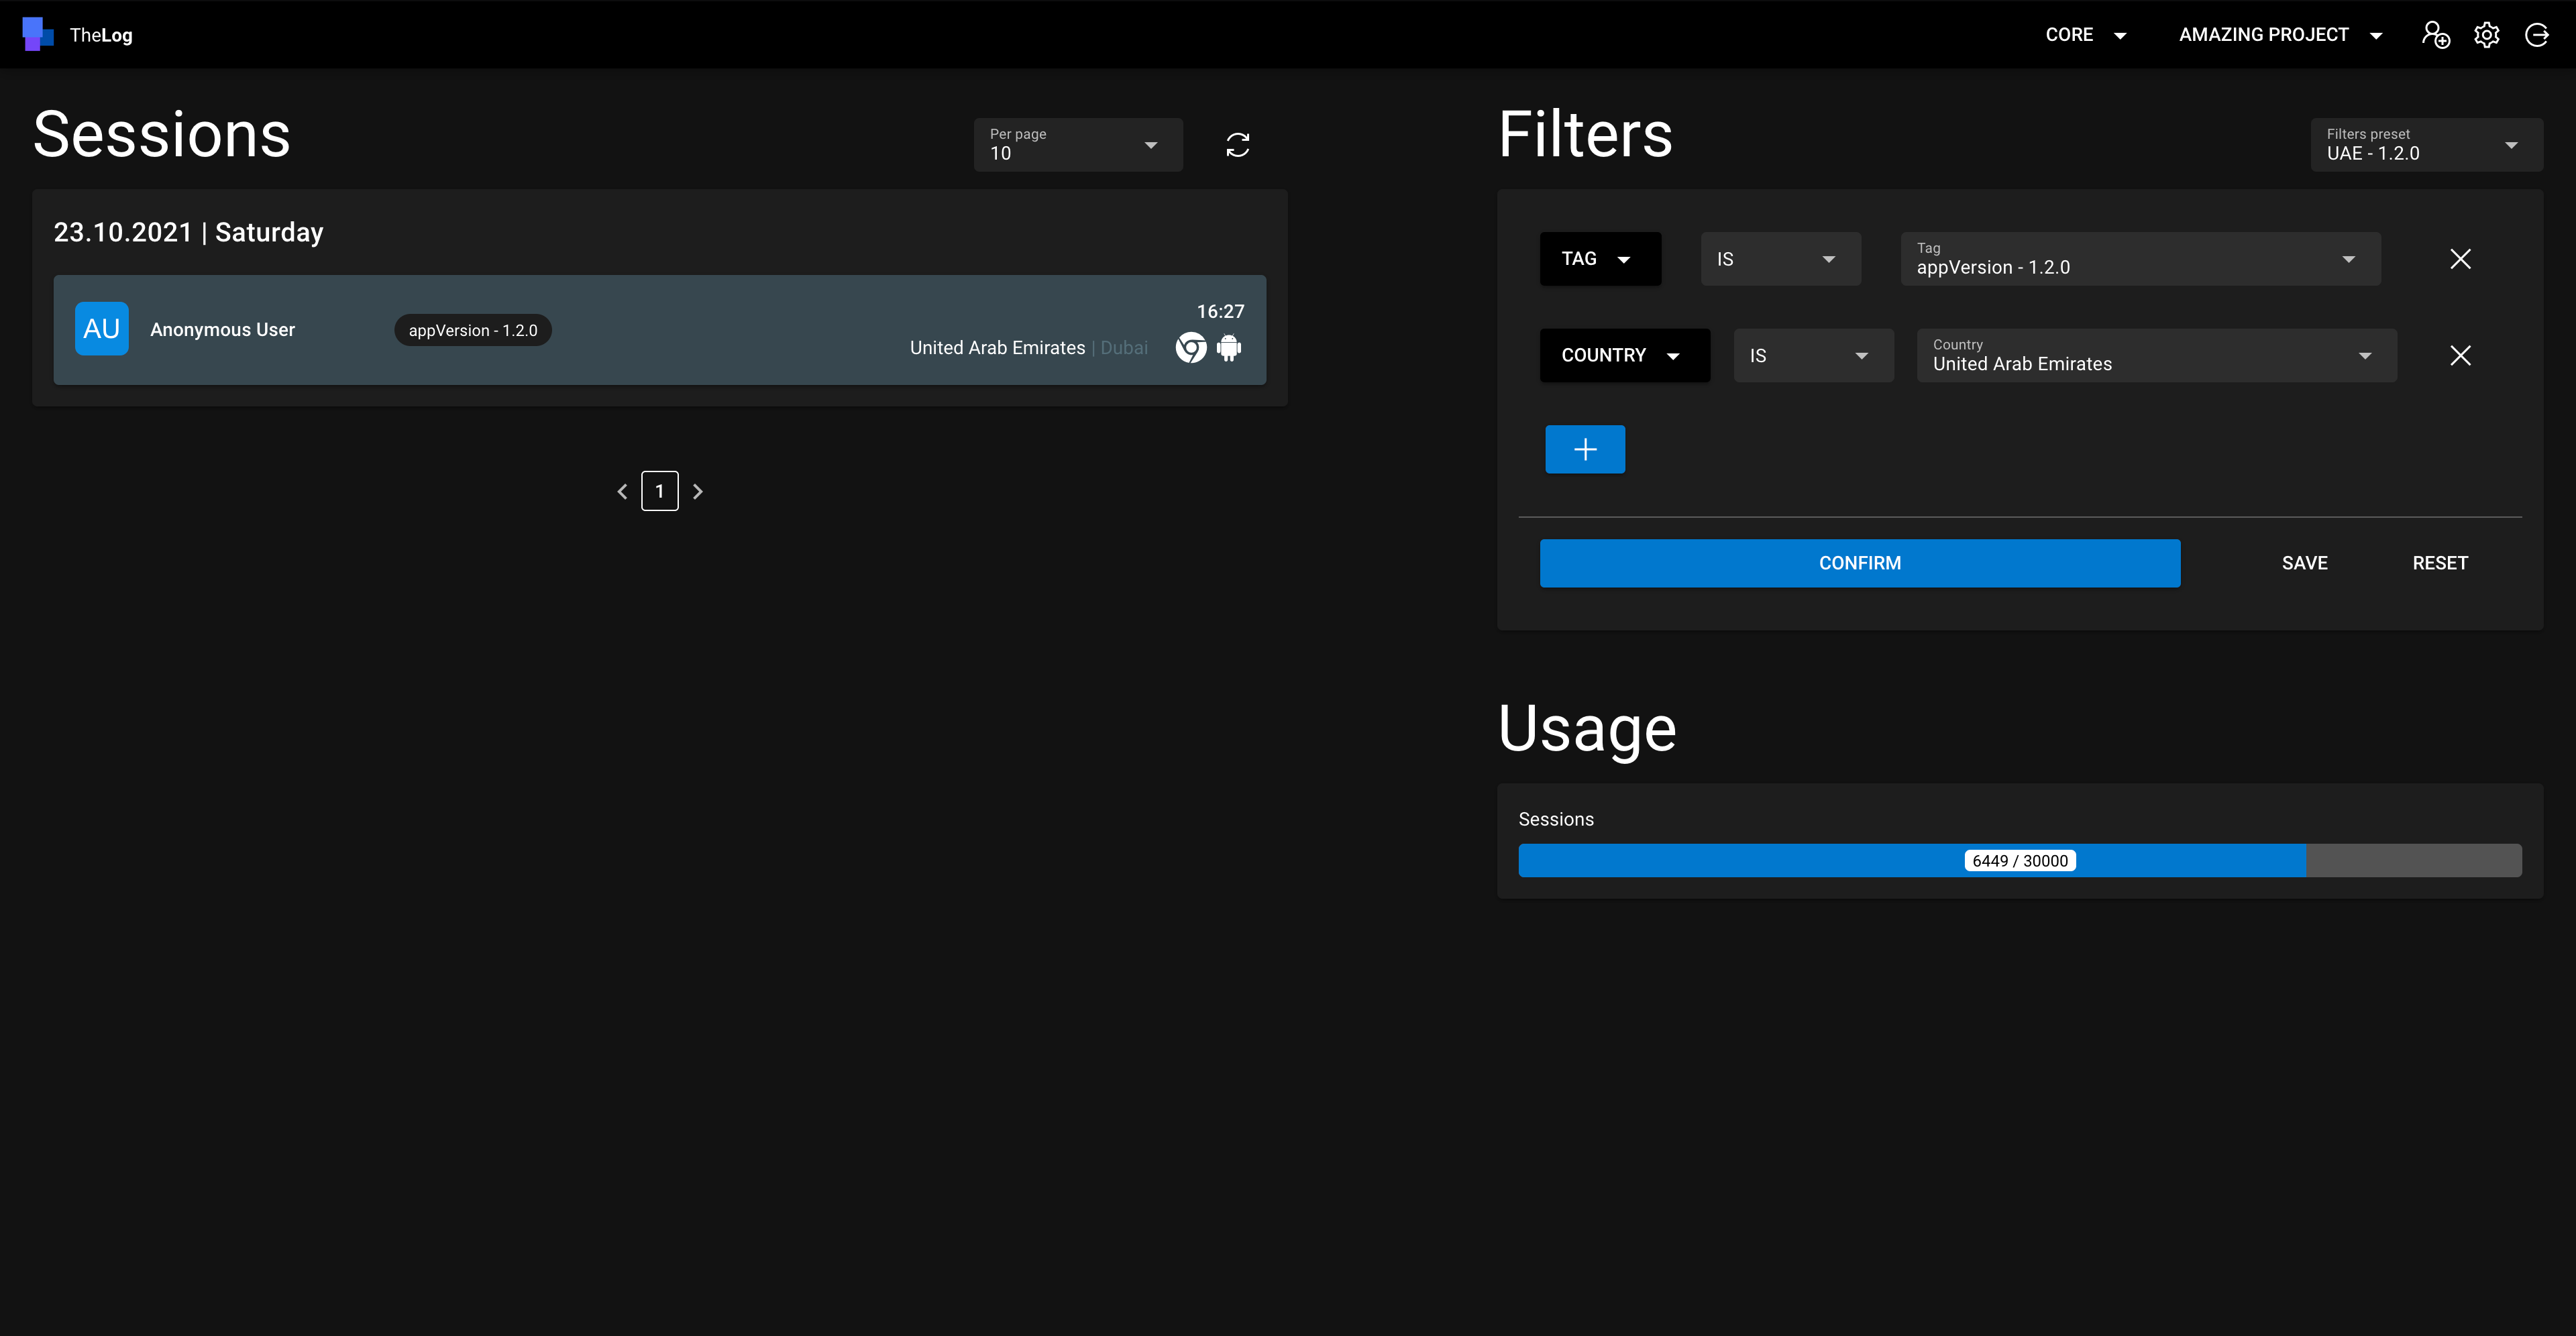Click the CONFIRM button

(1859, 563)
